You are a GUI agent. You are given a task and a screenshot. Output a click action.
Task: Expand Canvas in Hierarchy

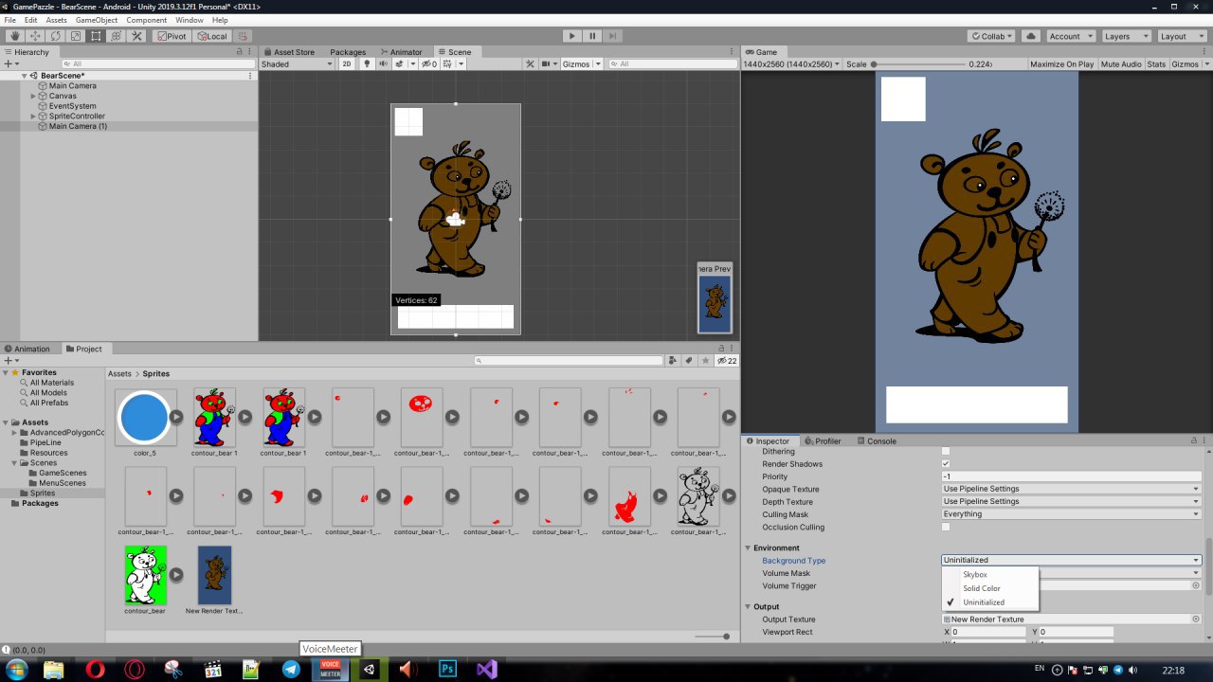click(33, 96)
